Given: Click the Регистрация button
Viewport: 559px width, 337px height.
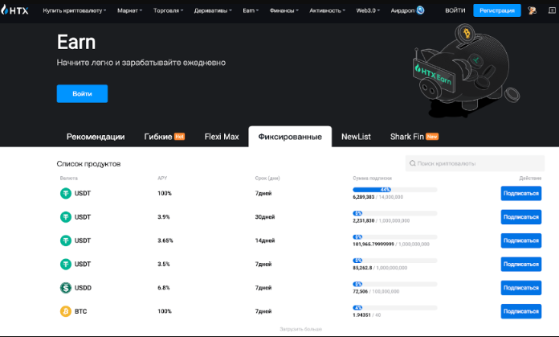Looking at the screenshot, I should coord(497,10).
